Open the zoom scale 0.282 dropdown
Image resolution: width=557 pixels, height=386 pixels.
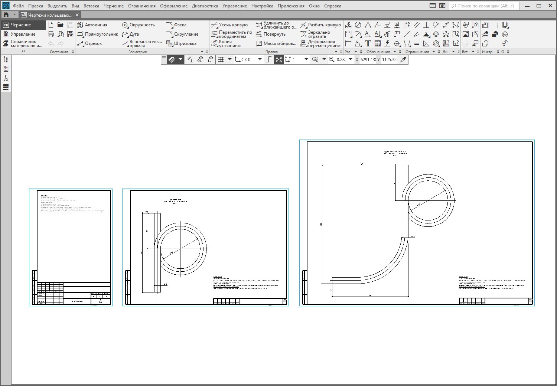click(350, 59)
